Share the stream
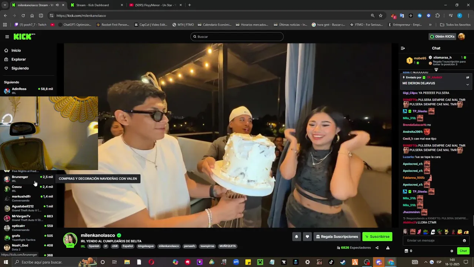Image resolution: width=474 pixels, height=267 pixels. point(377,248)
